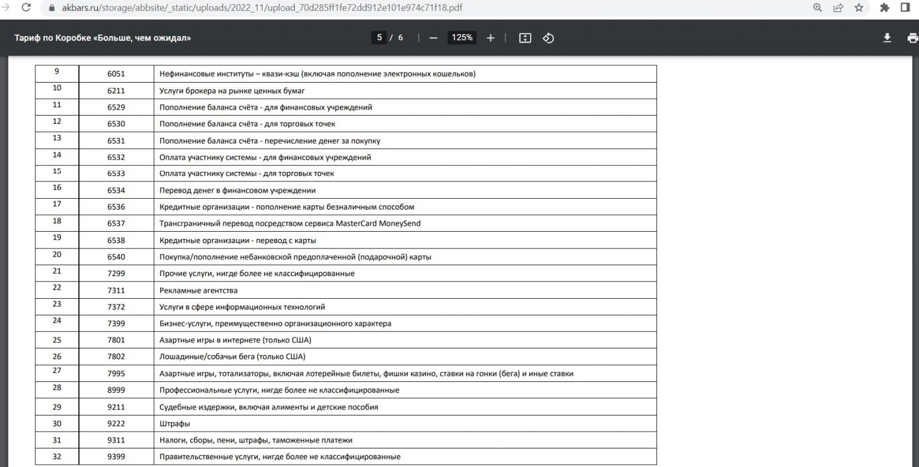Select MCC code 7995 cell

click(116, 374)
